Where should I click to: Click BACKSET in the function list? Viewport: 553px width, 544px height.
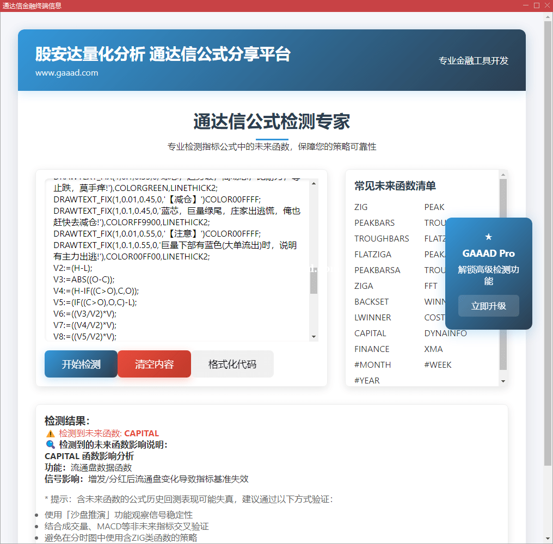click(x=371, y=302)
